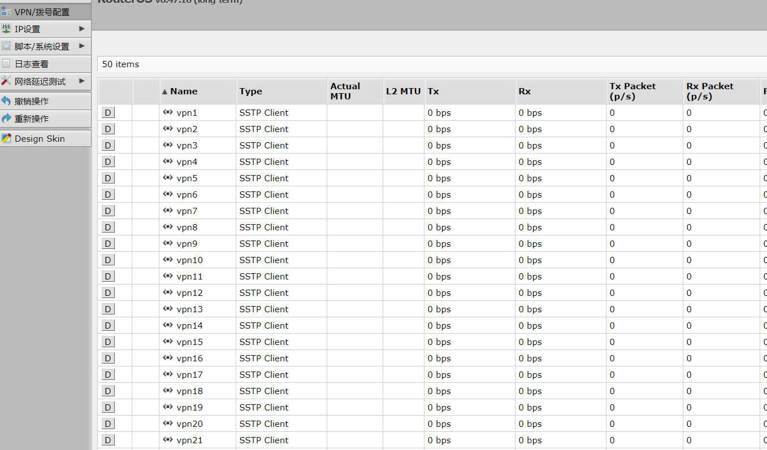Select SSTP Client type of vpn14

click(264, 325)
